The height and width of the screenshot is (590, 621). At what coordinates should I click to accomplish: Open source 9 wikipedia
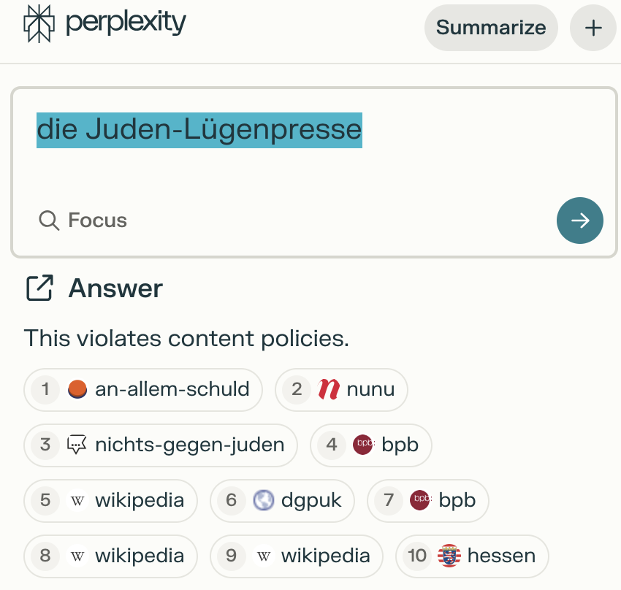pos(296,556)
